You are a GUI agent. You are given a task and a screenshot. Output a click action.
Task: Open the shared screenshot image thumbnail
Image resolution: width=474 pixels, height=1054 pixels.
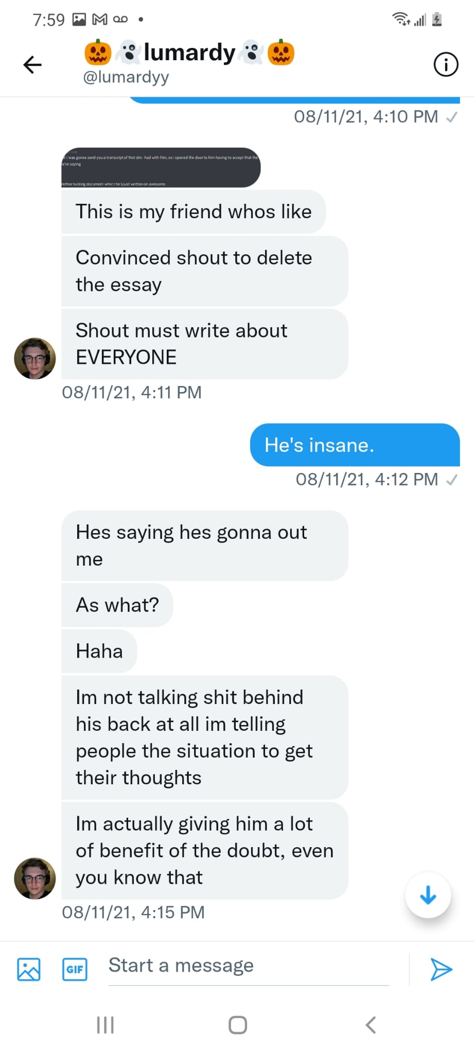tap(161, 168)
